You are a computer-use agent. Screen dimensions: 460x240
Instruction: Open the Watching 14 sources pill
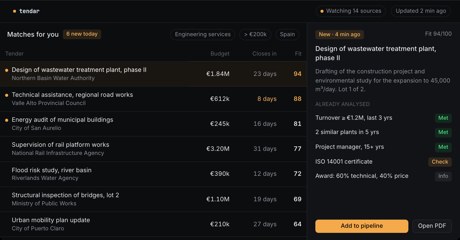(x=351, y=11)
